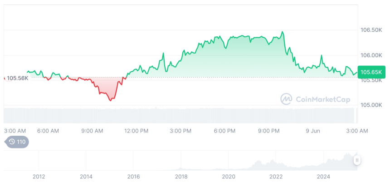Click the 9:00 PM time axis label
This screenshot has height=182, width=390.
coord(269,131)
